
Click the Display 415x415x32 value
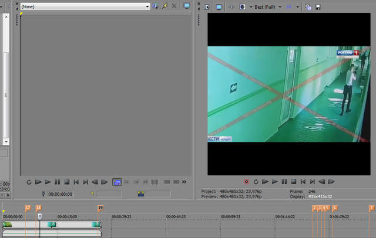pos(320,196)
